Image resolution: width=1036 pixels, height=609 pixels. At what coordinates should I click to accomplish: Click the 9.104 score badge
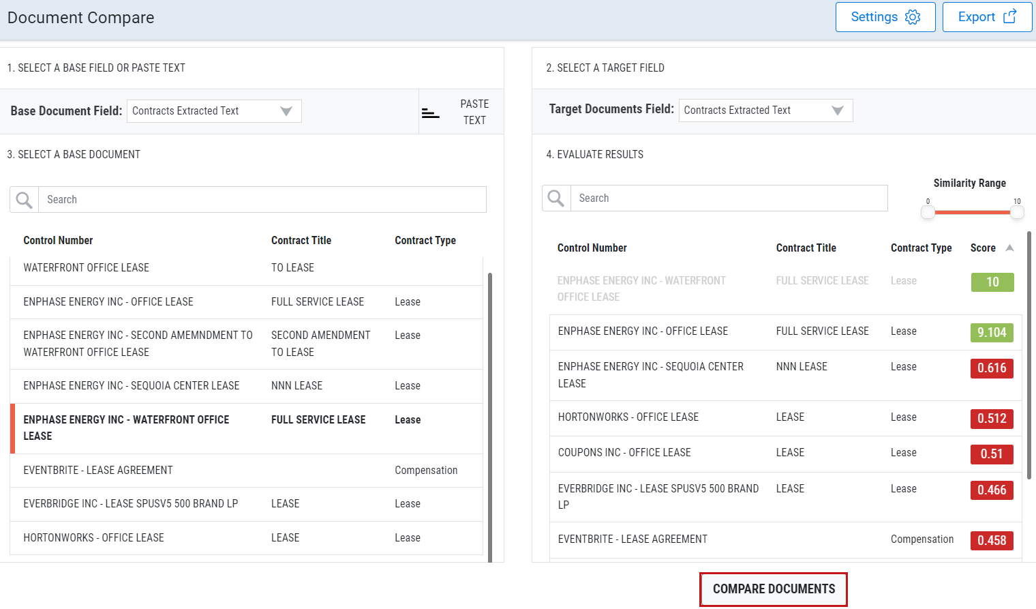992,333
